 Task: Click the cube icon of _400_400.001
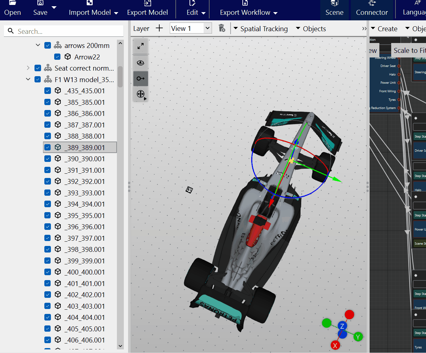[58, 272]
